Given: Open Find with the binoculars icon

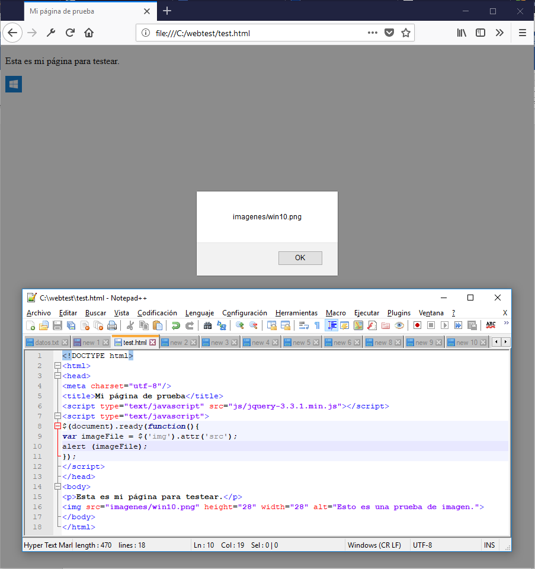Looking at the screenshot, I should 207,325.
